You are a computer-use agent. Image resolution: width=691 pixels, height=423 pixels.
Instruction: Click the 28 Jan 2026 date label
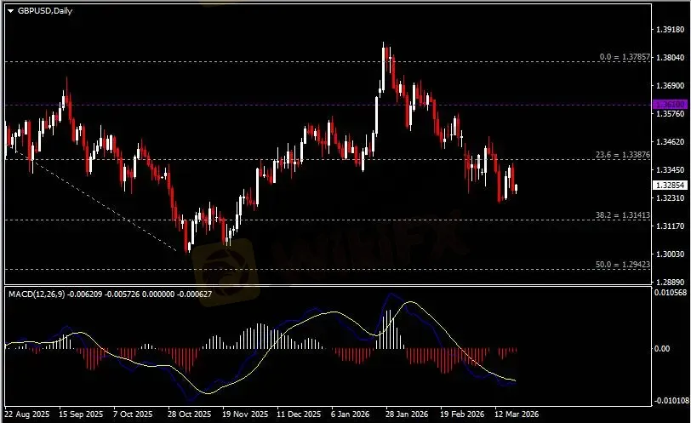[x=407, y=414]
